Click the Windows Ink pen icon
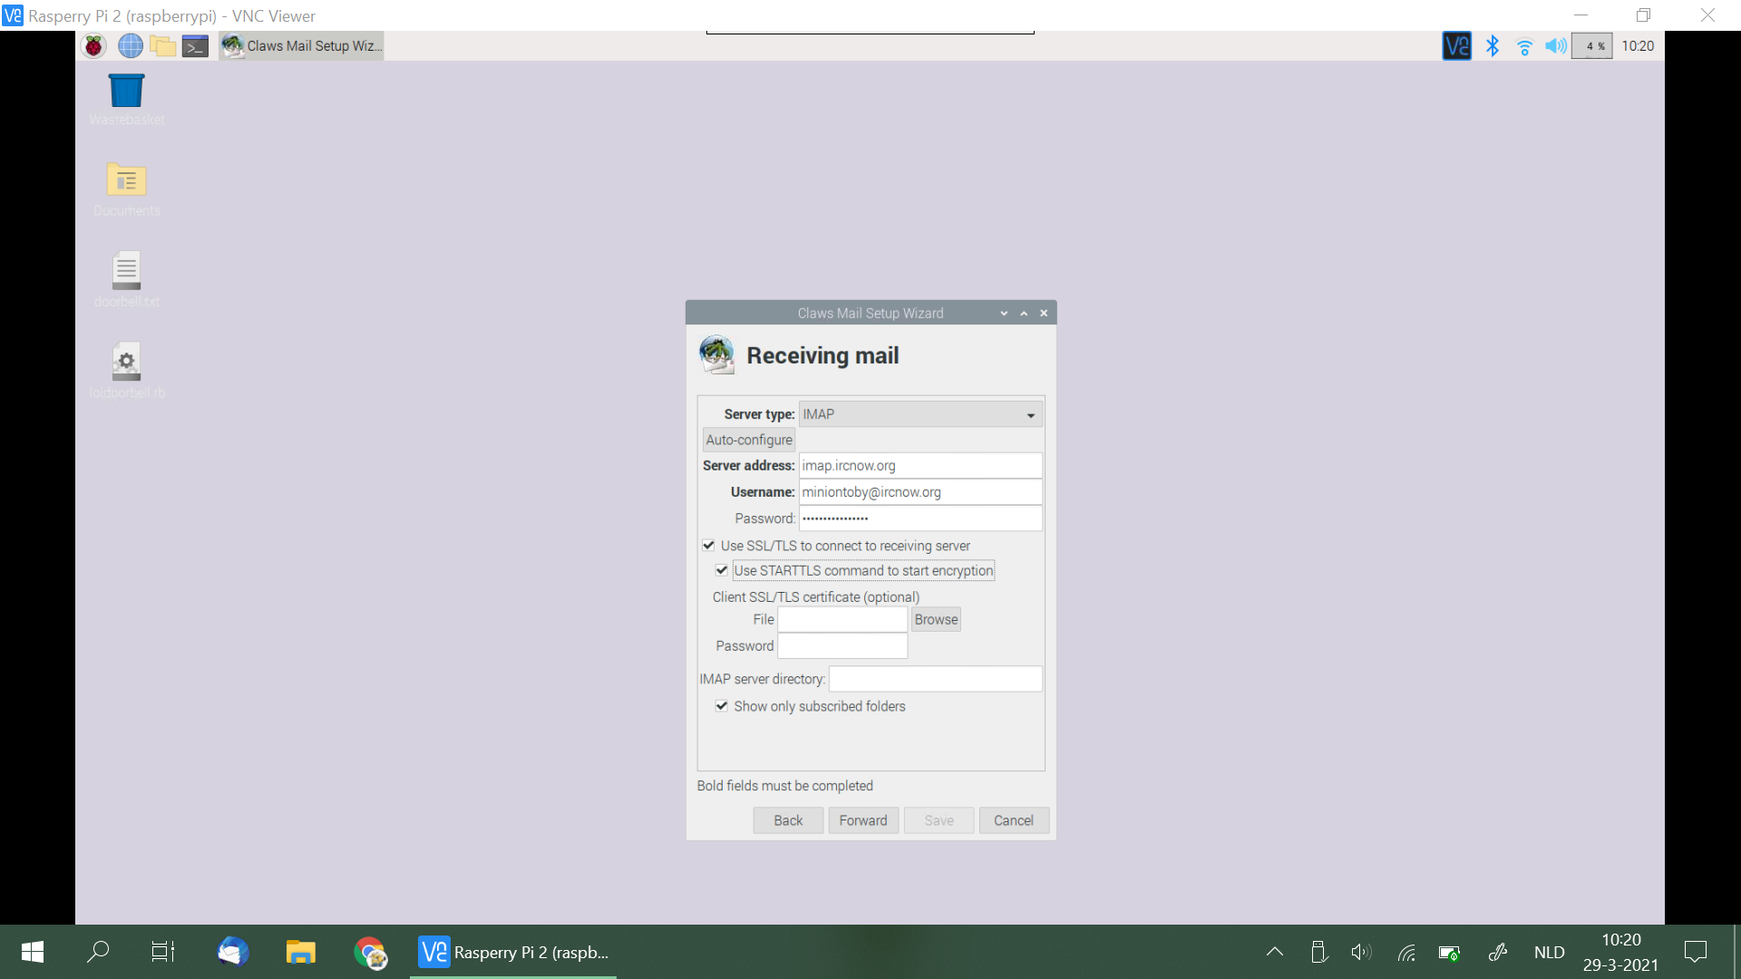 coord(1498,952)
